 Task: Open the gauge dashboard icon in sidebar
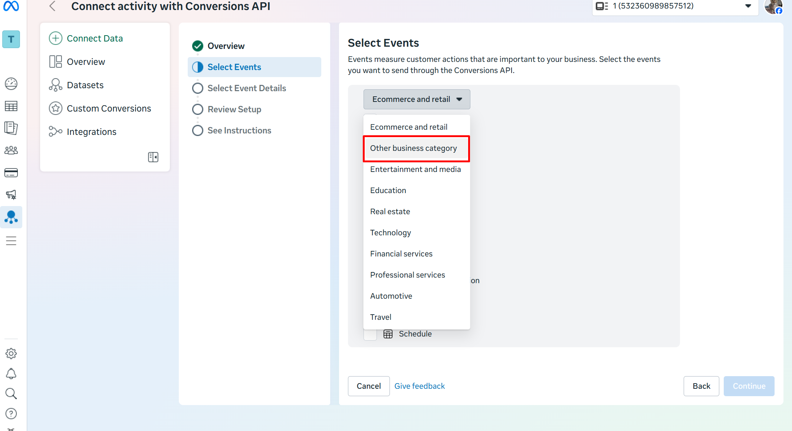coord(11,84)
